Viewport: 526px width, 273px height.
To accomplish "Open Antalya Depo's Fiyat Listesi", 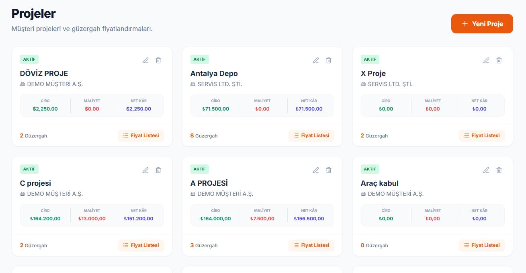I will click(311, 135).
